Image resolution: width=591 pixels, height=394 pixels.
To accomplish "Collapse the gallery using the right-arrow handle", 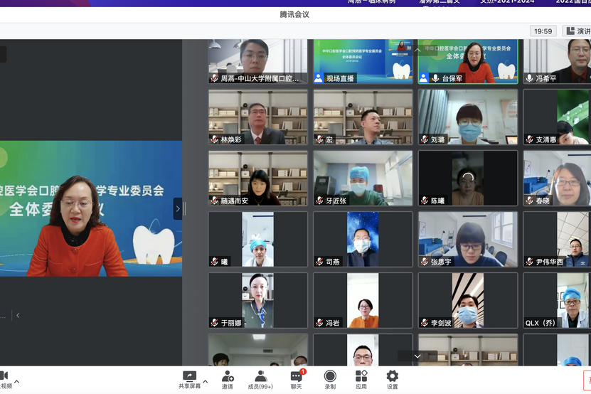I will 178,208.
